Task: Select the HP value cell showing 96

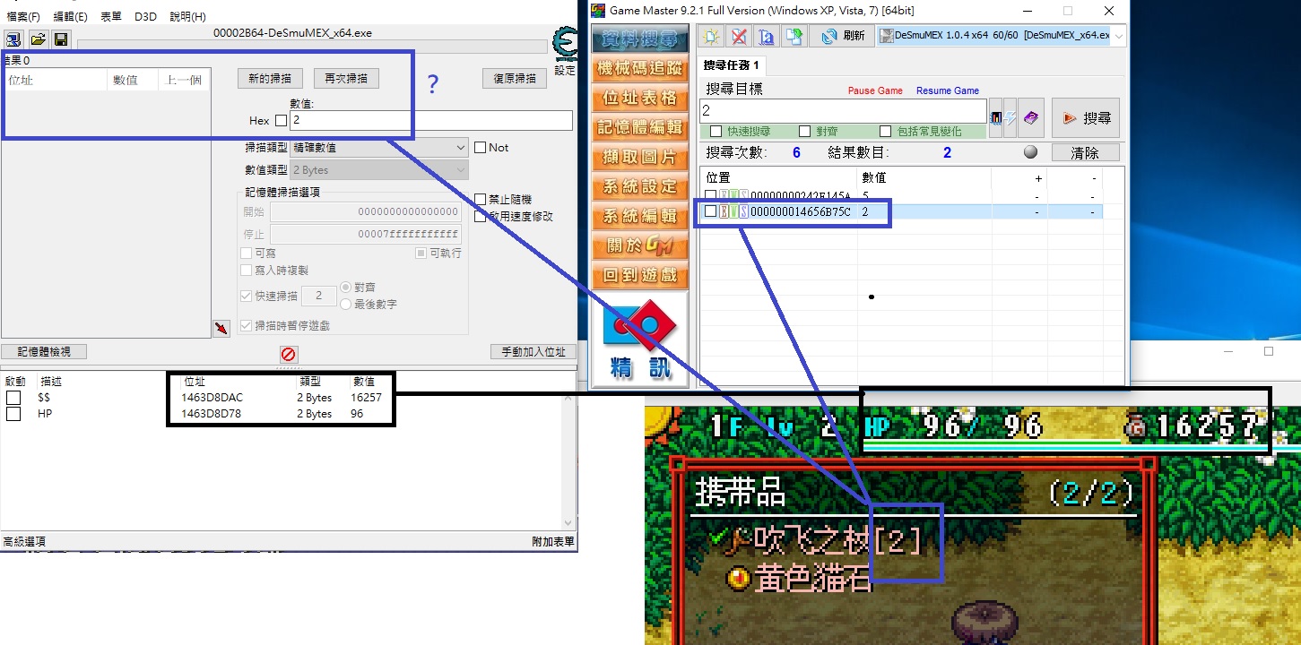Action: coord(357,414)
